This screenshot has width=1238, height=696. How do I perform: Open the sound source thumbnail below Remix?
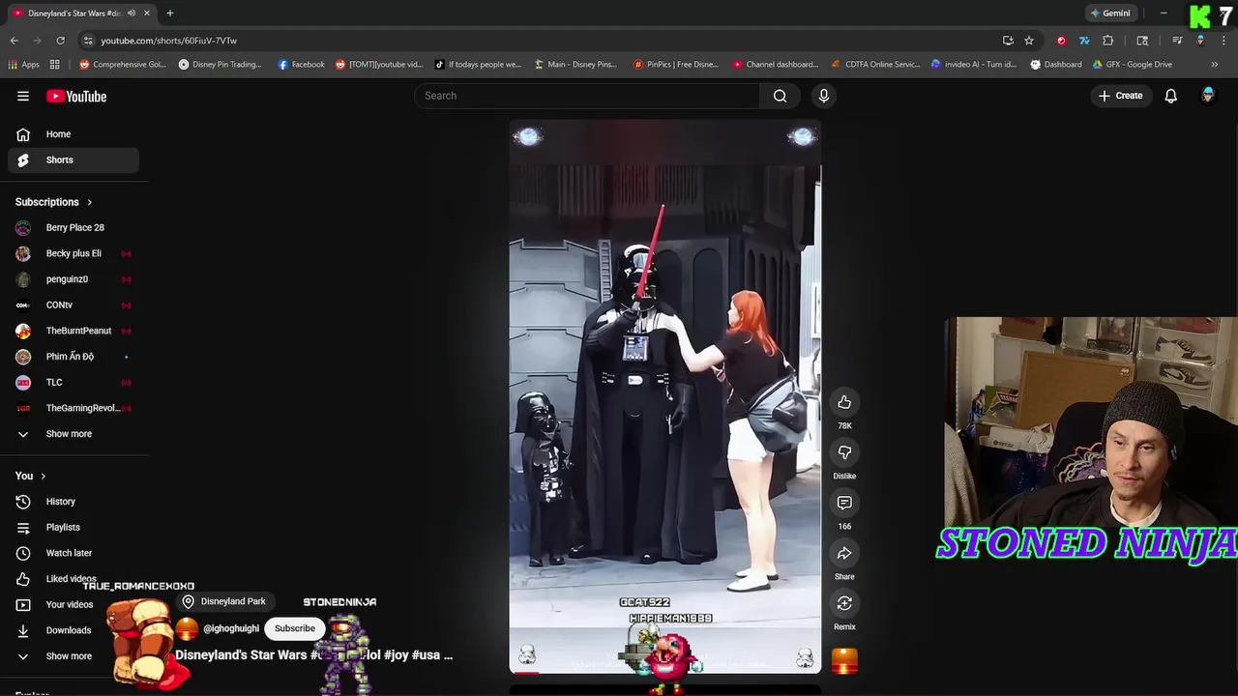844,661
